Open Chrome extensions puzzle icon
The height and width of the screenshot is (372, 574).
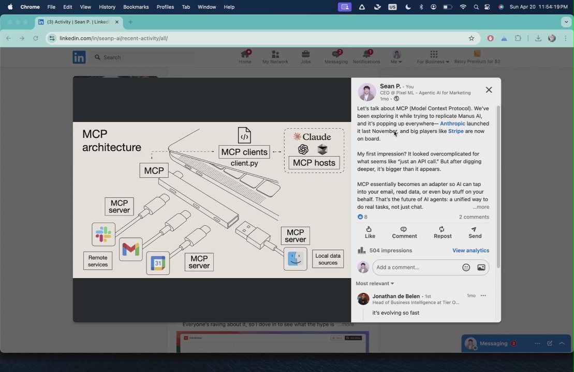tap(518, 38)
